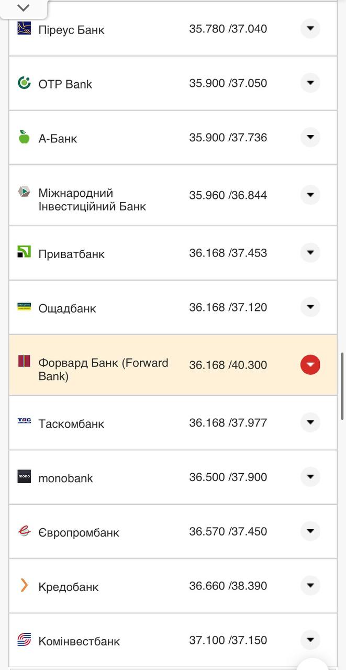The width and height of the screenshot is (346, 670).
Task: Expand the Приватбанк row arrow
Action: (x=310, y=252)
